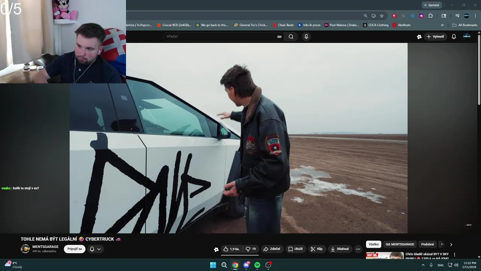Open the Chrome profile avatar
Image resolution: width=481 pixels, height=271 pixels.
[466, 16]
